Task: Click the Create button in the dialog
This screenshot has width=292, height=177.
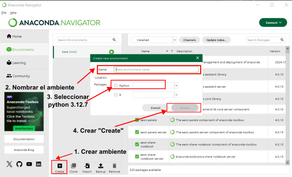Action: pyautogui.click(x=185, y=108)
